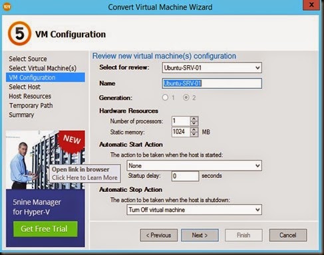Decrease the number of processors
This screenshot has width=324, height=255.
click(x=194, y=124)
